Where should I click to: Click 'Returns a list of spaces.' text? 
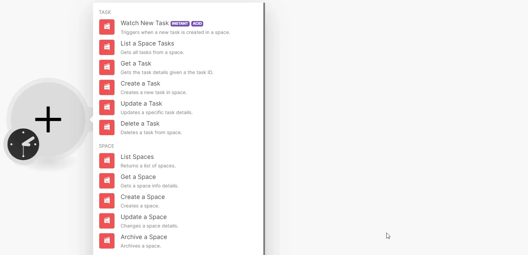click(x=148, y=166)
